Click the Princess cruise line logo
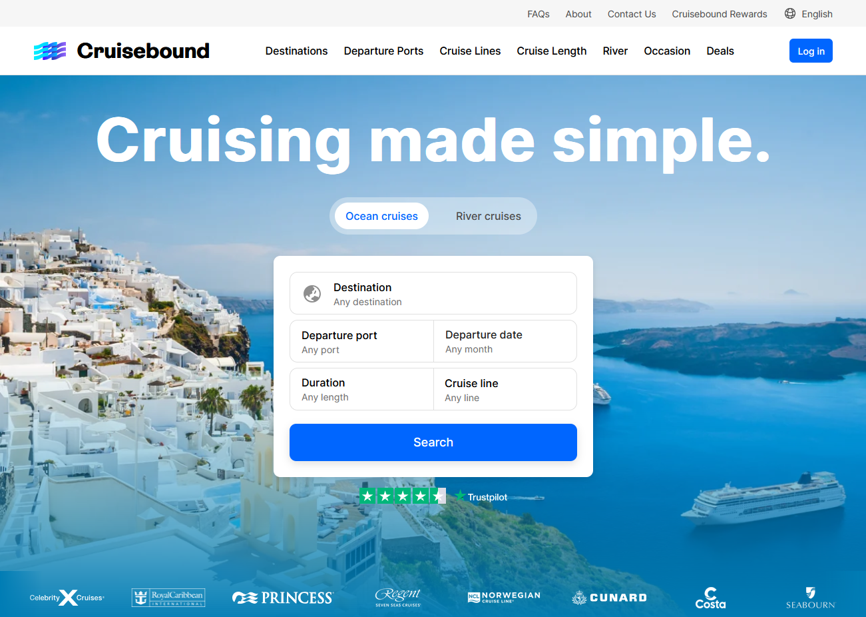 (283, 598)
